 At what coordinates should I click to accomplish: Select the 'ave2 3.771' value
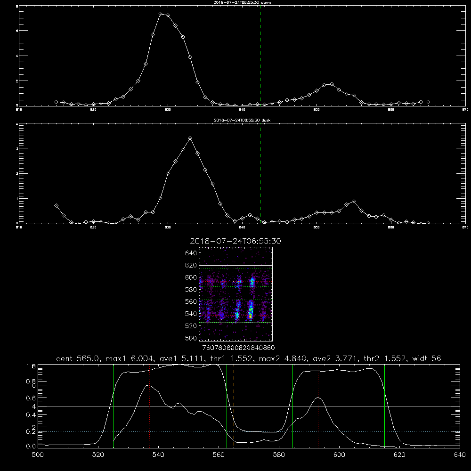point(334,358)
